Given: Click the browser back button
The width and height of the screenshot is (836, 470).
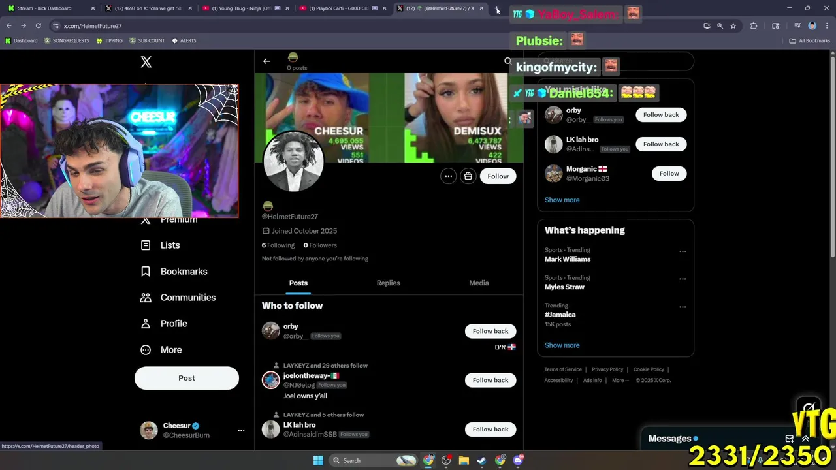Looking at the screenshot, I should [8, 26].
